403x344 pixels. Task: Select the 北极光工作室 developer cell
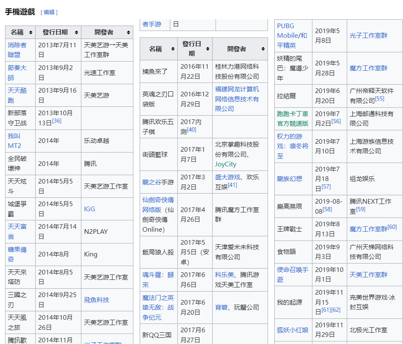pyautogui.click(x=374, y=330)
